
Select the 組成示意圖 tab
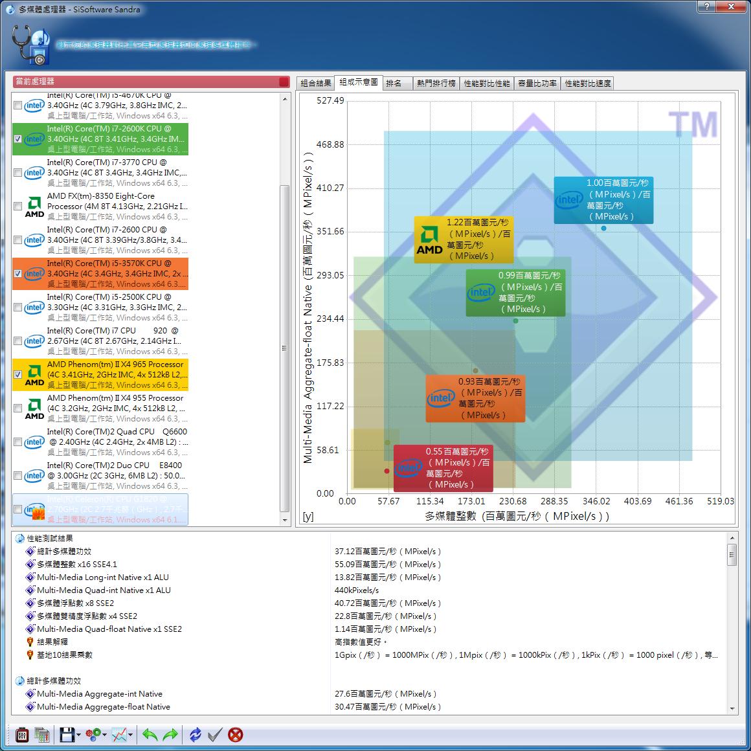pyautogui.click(x=359, y=82)
